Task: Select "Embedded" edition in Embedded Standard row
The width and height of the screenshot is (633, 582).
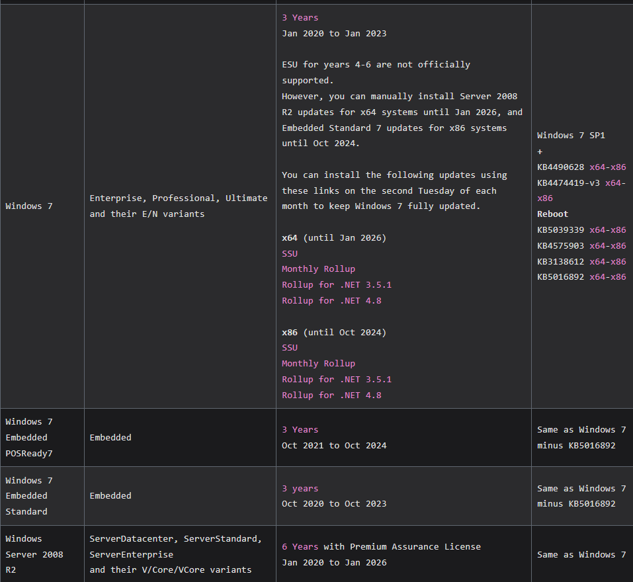Action: point(110,495)
